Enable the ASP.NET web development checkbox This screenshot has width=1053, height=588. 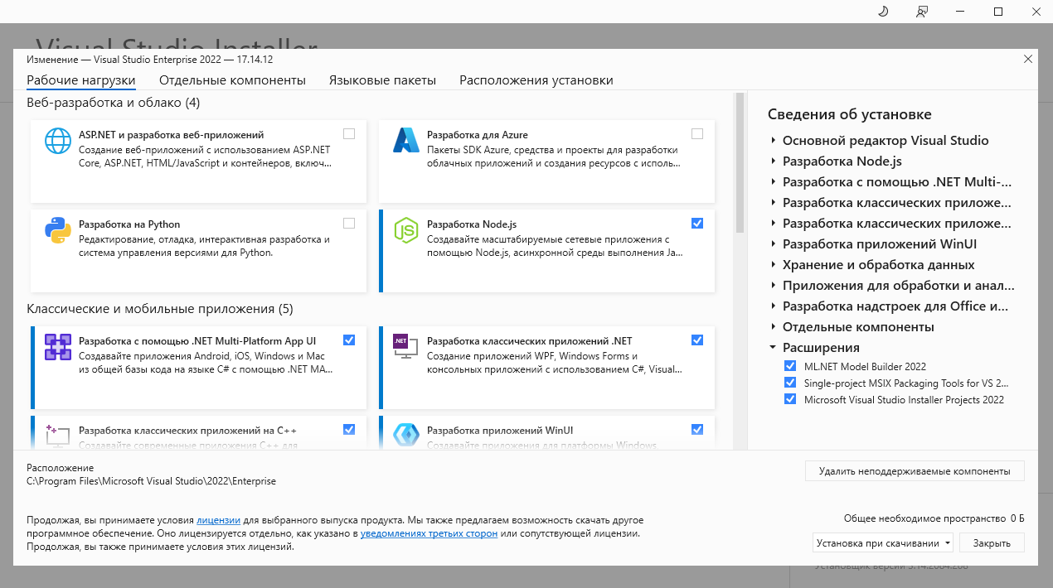point(349,133)
